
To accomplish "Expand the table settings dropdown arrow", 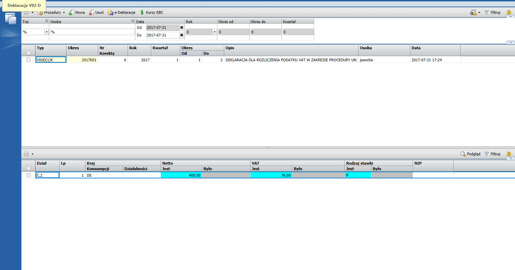I will click(x=479, y=13).
